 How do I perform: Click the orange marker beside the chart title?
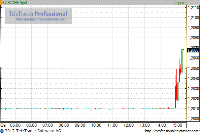(x=1, y=3)
